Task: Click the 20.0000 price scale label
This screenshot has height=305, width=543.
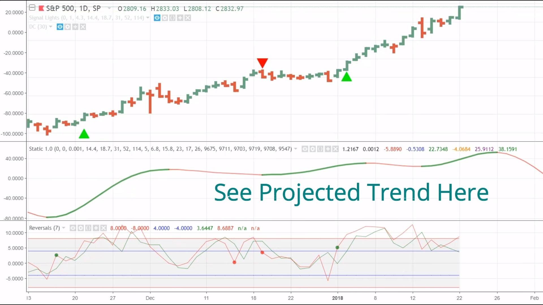Action: point(14,12)
